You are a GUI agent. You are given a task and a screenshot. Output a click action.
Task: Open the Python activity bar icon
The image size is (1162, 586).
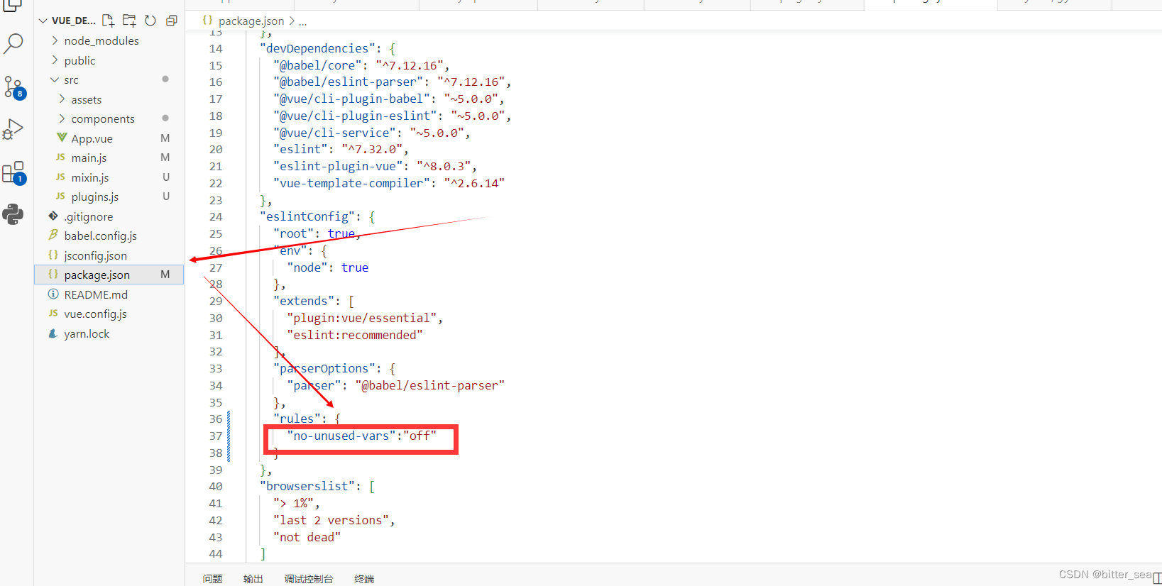coord(13,214)
